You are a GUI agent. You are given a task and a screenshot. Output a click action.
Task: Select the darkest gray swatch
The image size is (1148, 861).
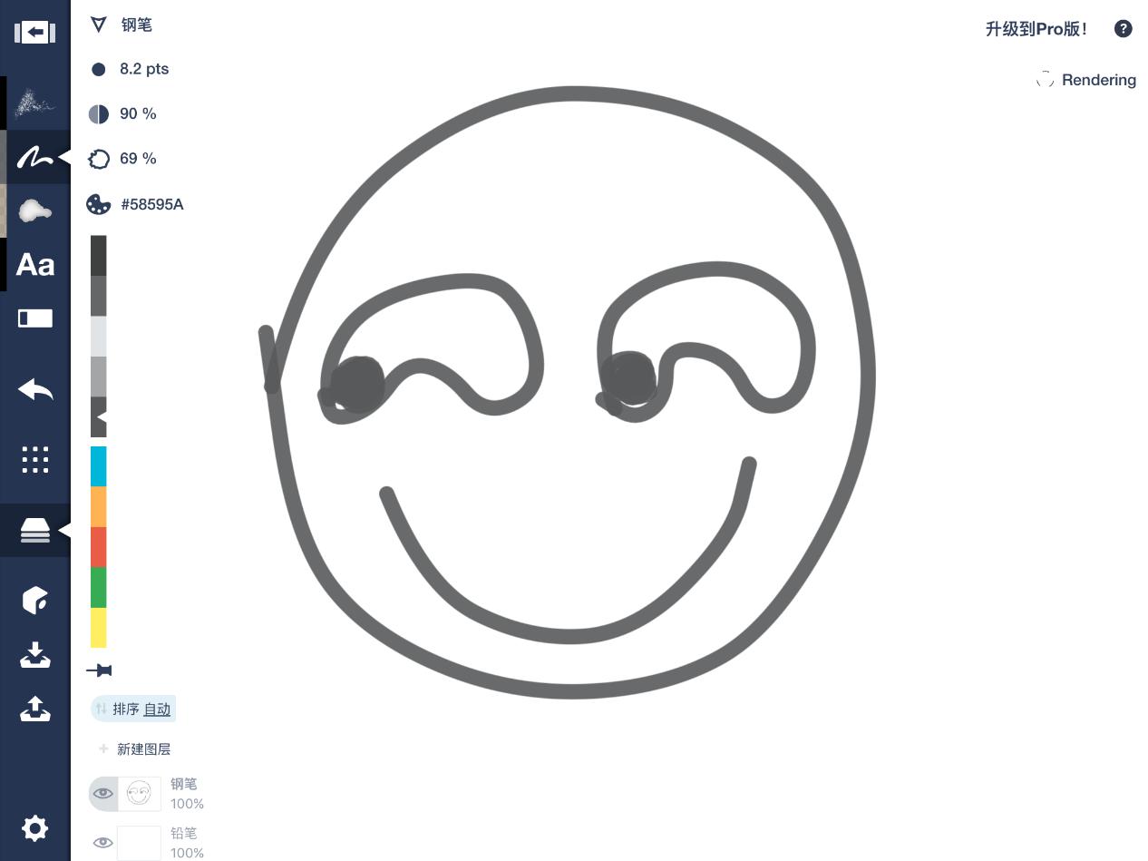tap(99, 256)
